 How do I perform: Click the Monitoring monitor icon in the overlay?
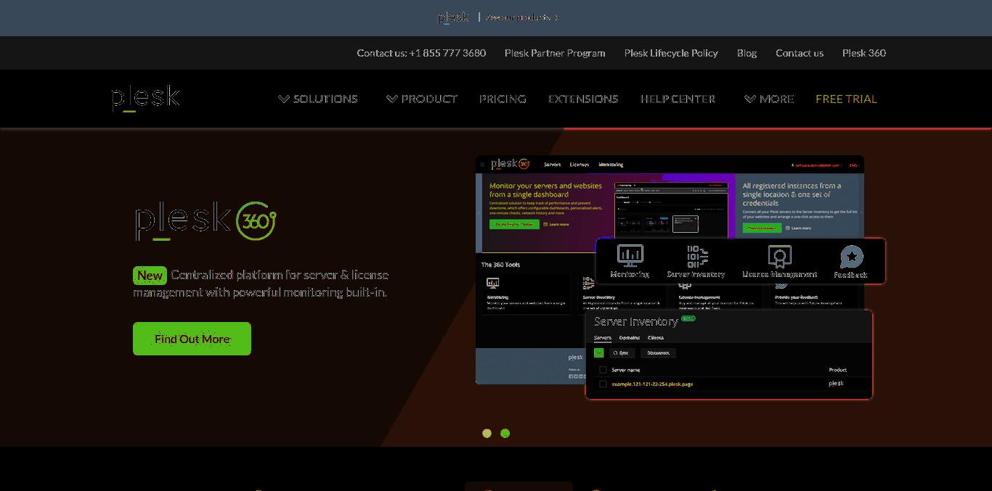point(630,255)
